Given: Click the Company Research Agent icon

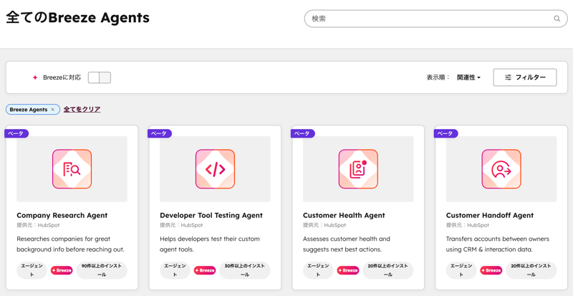Looking at the screenshot, I should point(72,169).
